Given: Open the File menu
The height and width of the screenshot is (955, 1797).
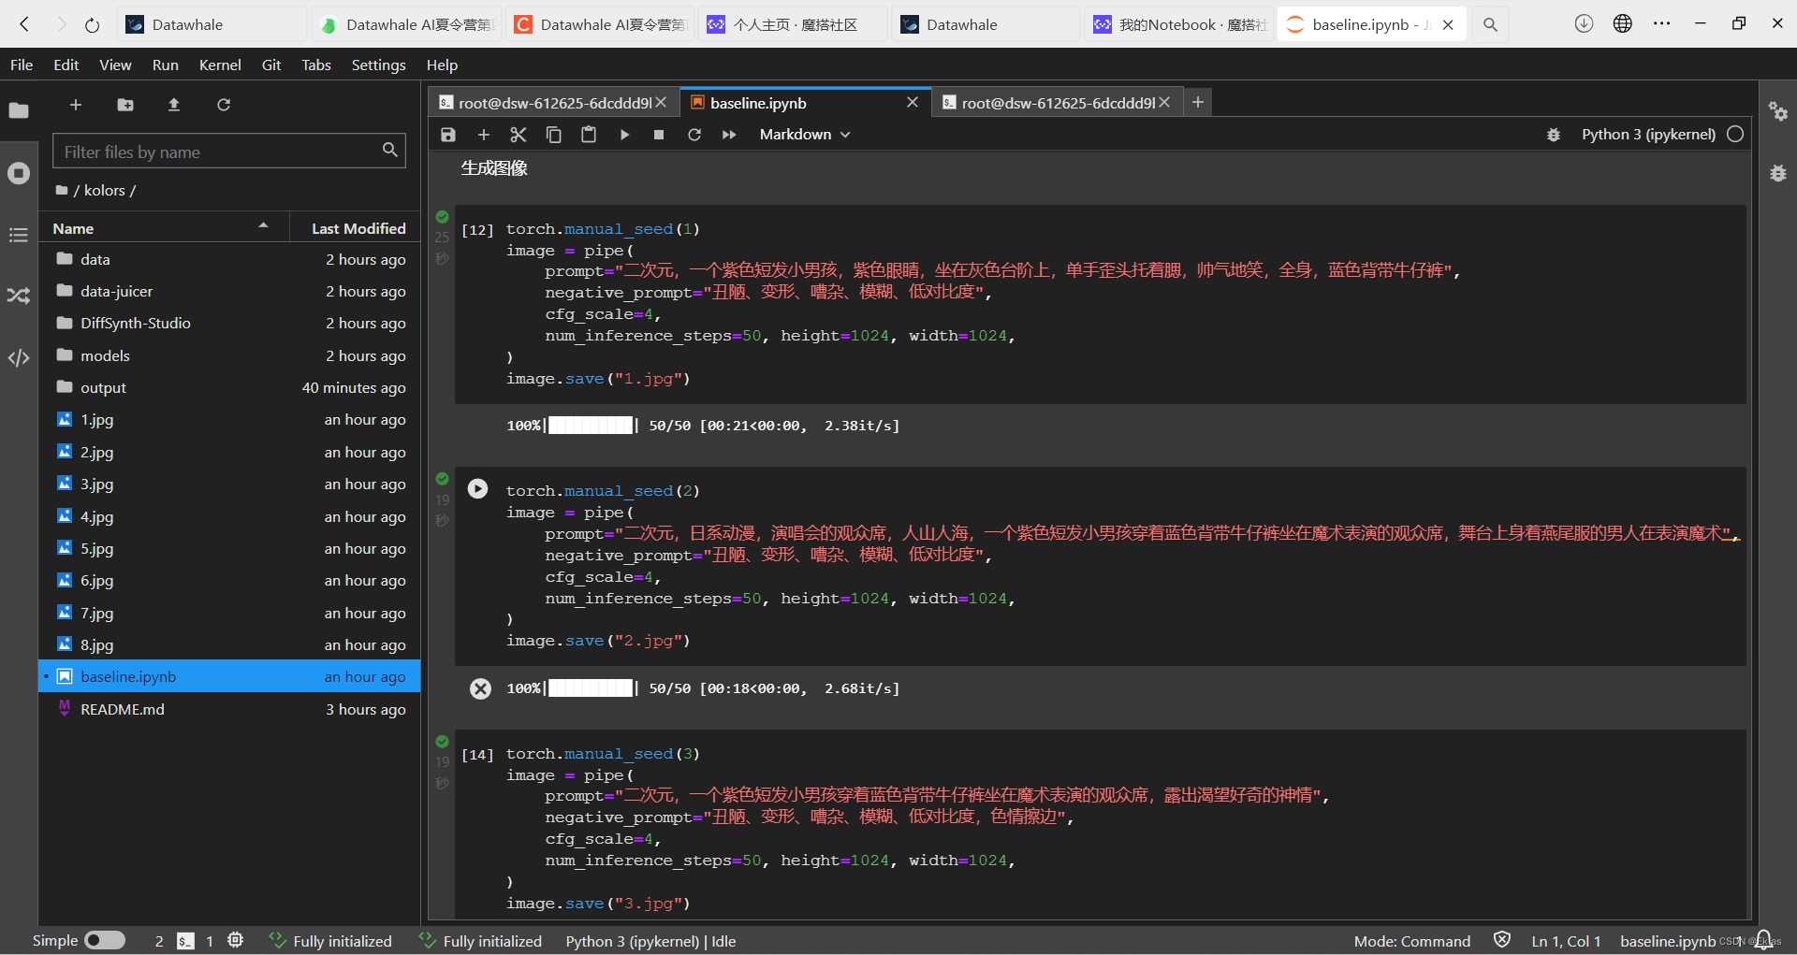Looking at the screenshot, I should pos(22,65).
